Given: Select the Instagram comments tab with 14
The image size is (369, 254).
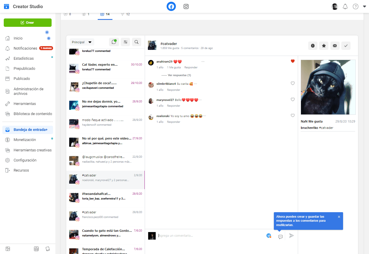Looking at the screenshot, I should [105, 14].
